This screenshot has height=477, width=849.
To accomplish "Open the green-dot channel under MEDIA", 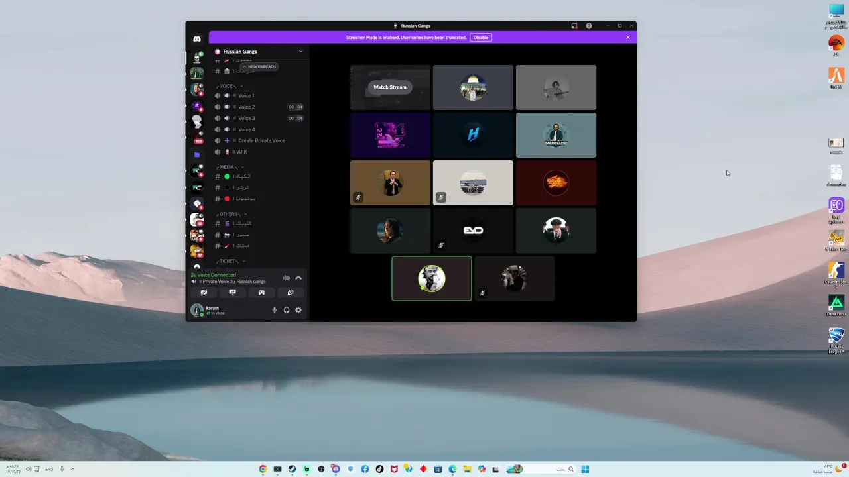I will 259,176.
